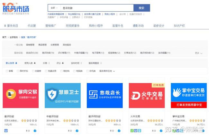Select the 短信营销(12) tag

[x=114, y=53]
